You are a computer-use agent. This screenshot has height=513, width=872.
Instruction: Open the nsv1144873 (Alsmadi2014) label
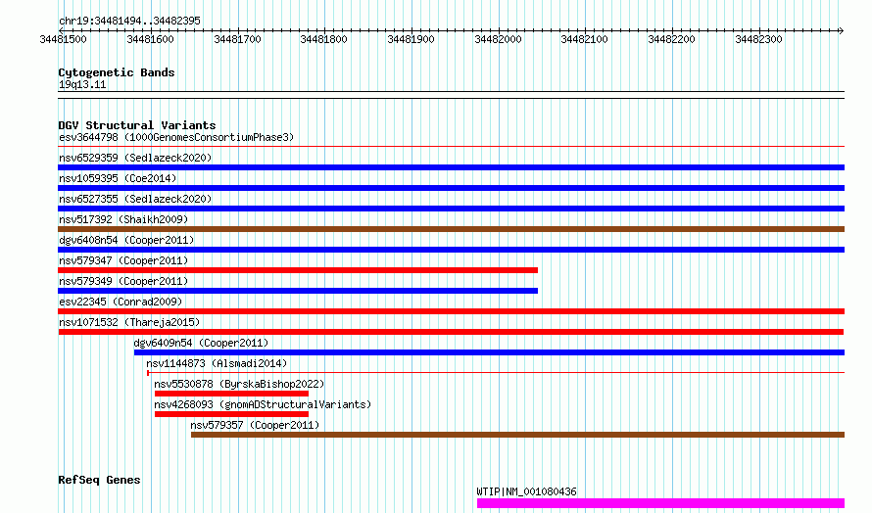217,363
